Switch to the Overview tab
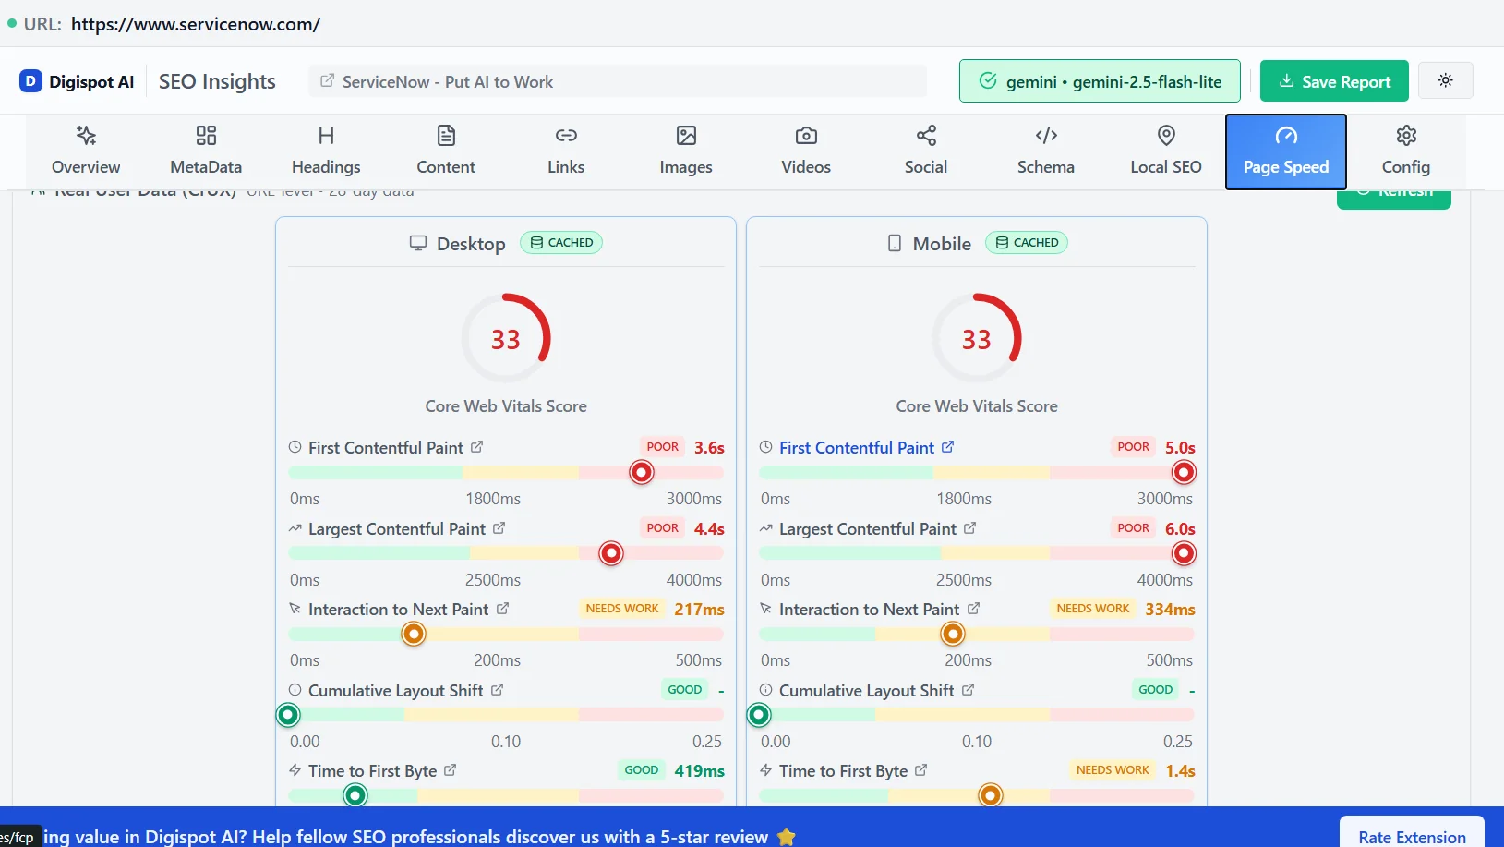Image resolution: width=1504 pixels, height=847 pixels. [x=86, y=151]
